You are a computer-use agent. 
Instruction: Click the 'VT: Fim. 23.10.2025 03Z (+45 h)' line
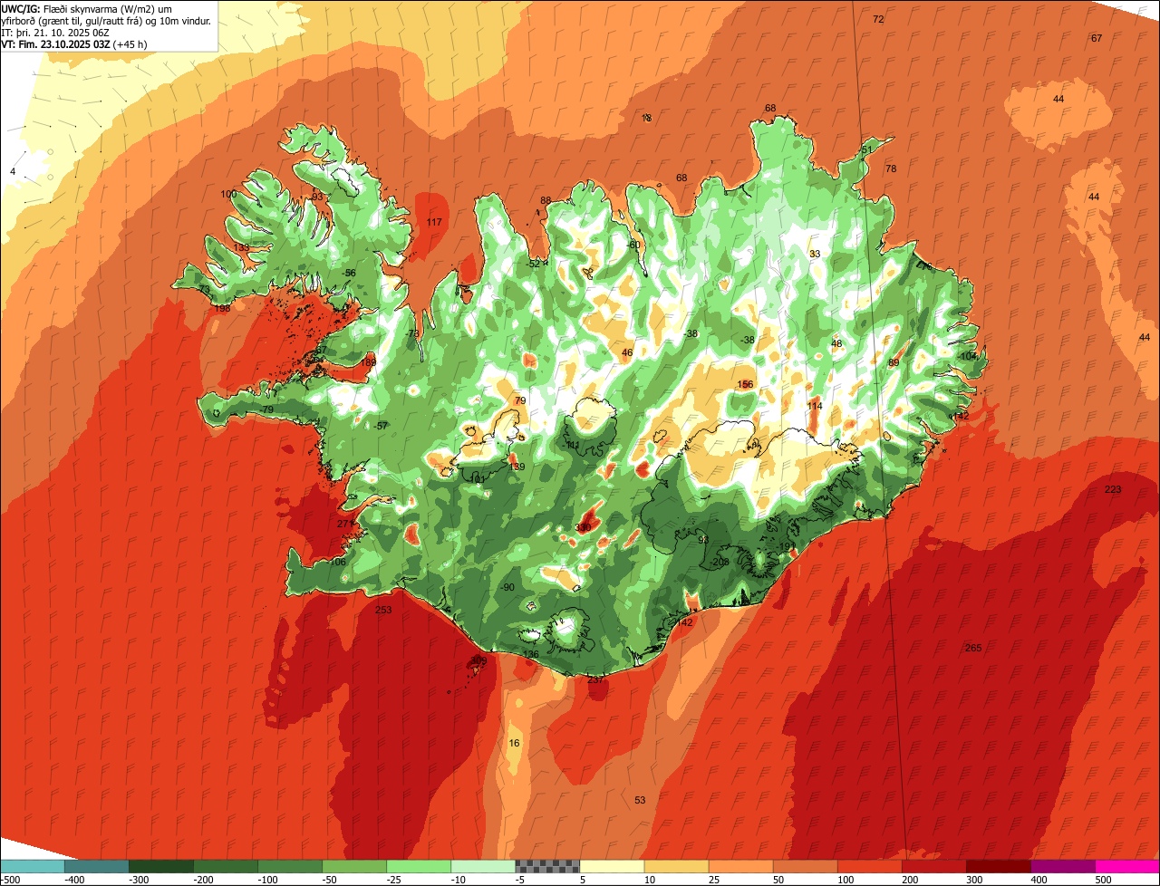74,43
